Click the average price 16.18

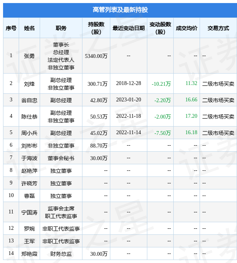(x=191, y=132)
